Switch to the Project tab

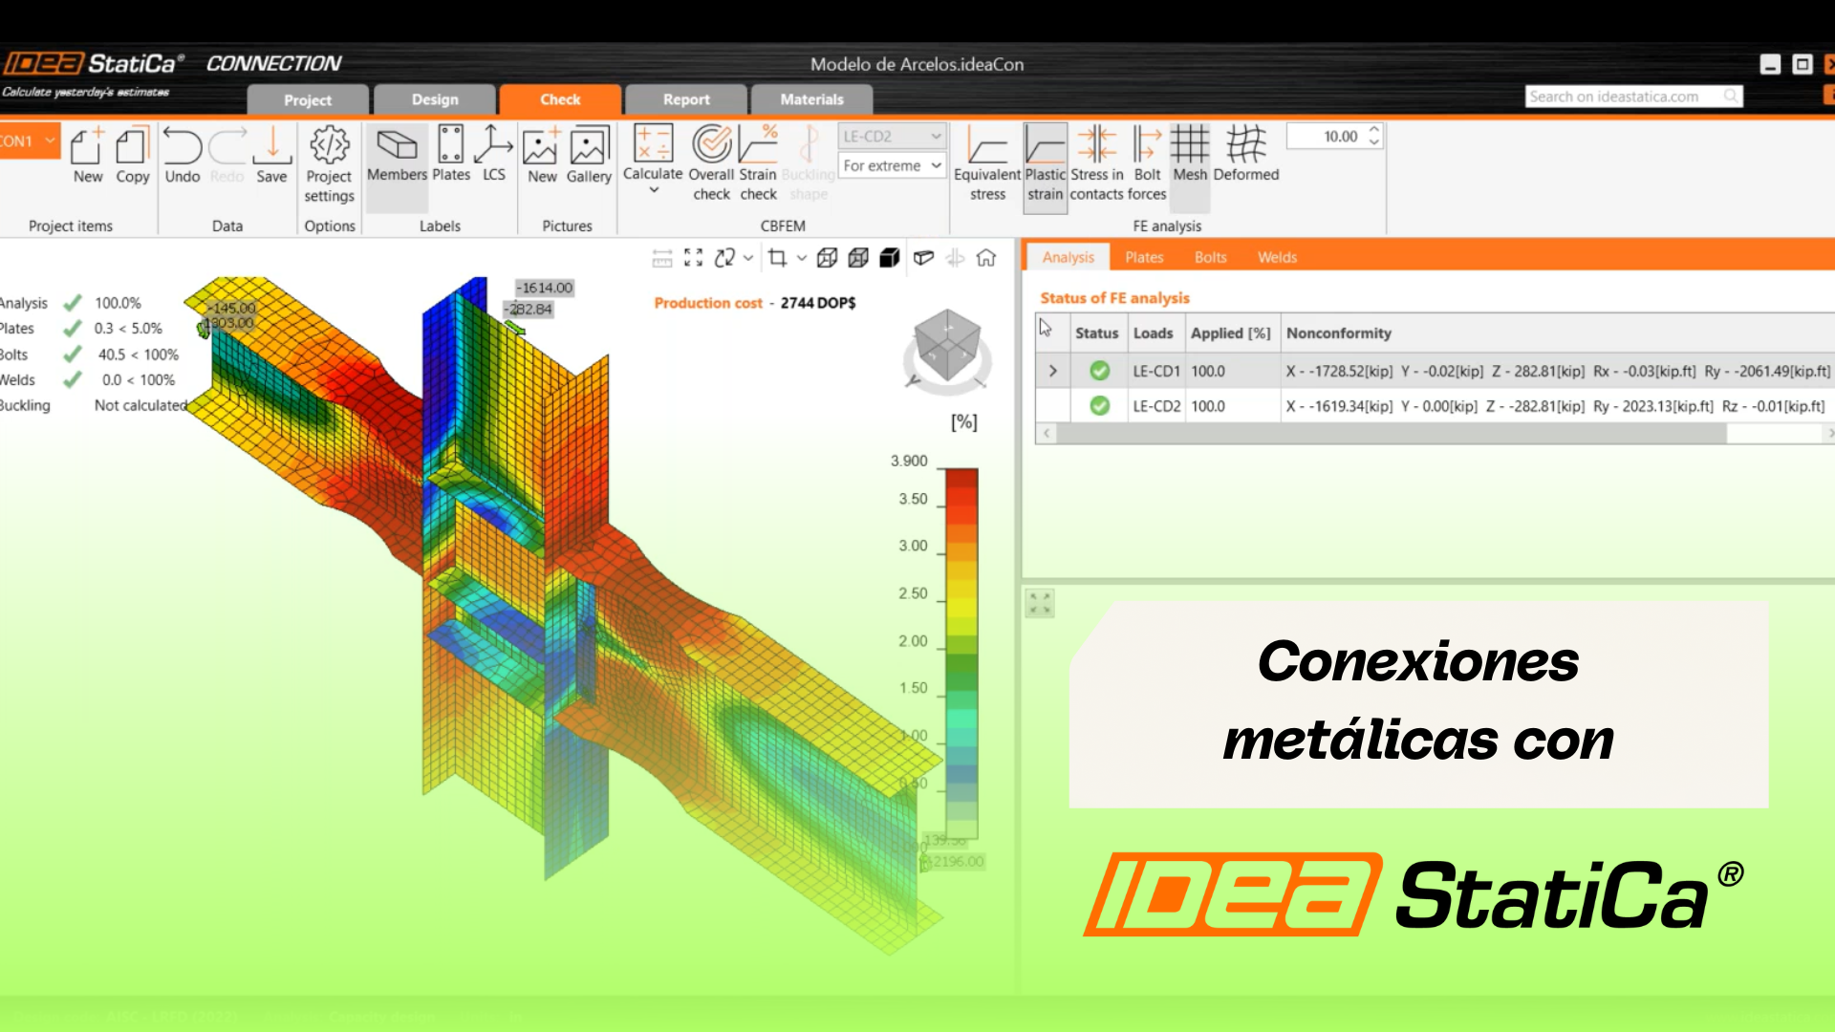click(x=308, y=99)
